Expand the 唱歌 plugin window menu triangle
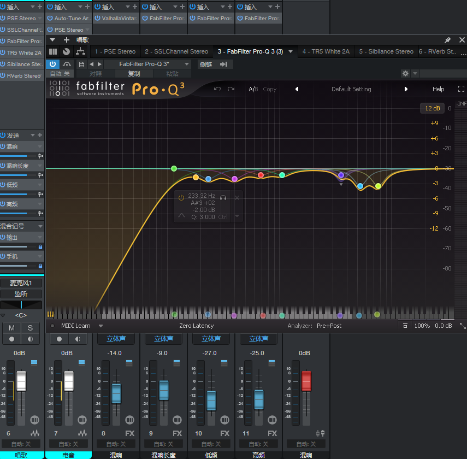This screenshot has height=459, width=467. [x=52, y=40]
